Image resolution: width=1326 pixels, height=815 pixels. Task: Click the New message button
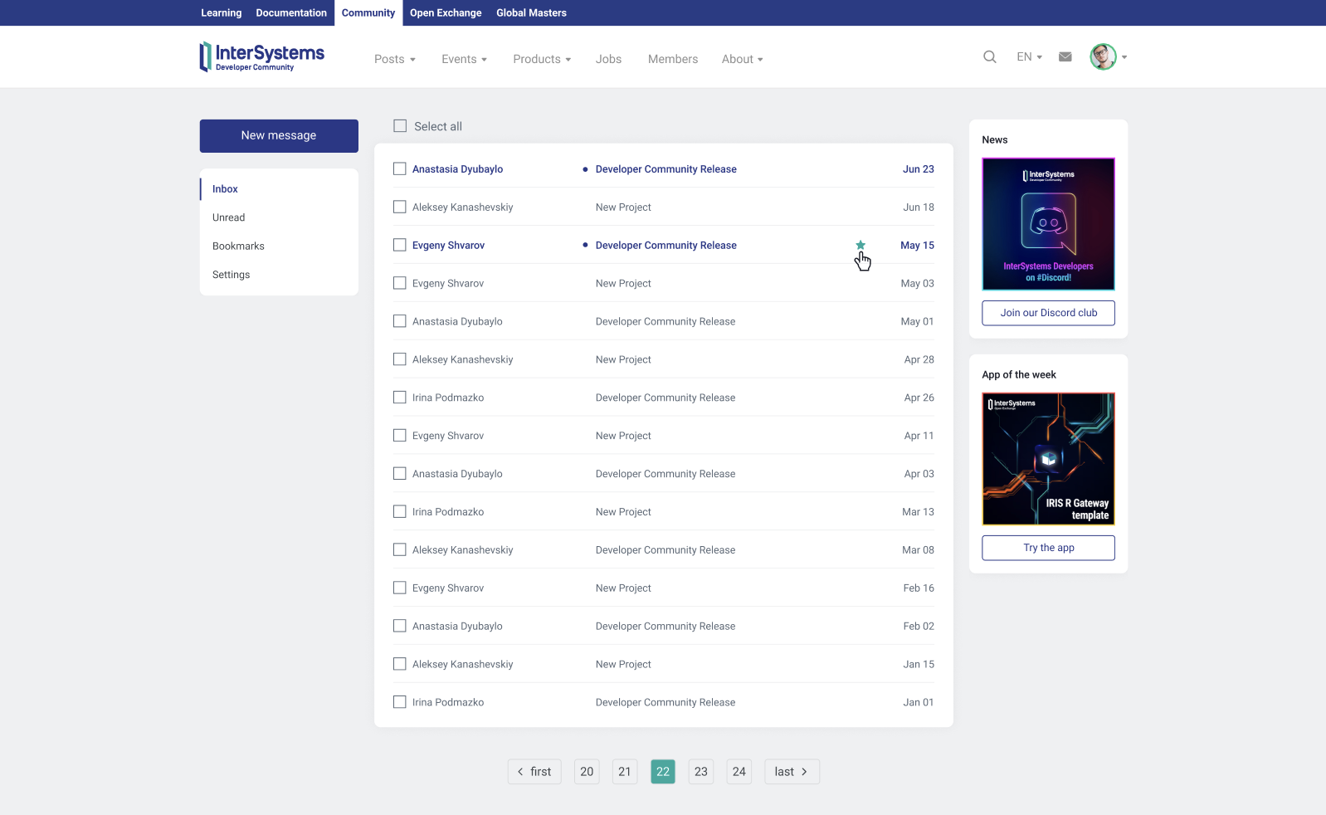(x=279, y=136)
